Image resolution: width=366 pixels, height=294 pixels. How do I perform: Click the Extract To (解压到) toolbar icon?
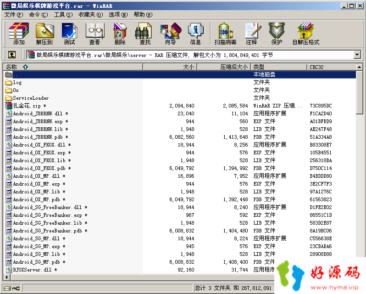(x=44, y=34)
